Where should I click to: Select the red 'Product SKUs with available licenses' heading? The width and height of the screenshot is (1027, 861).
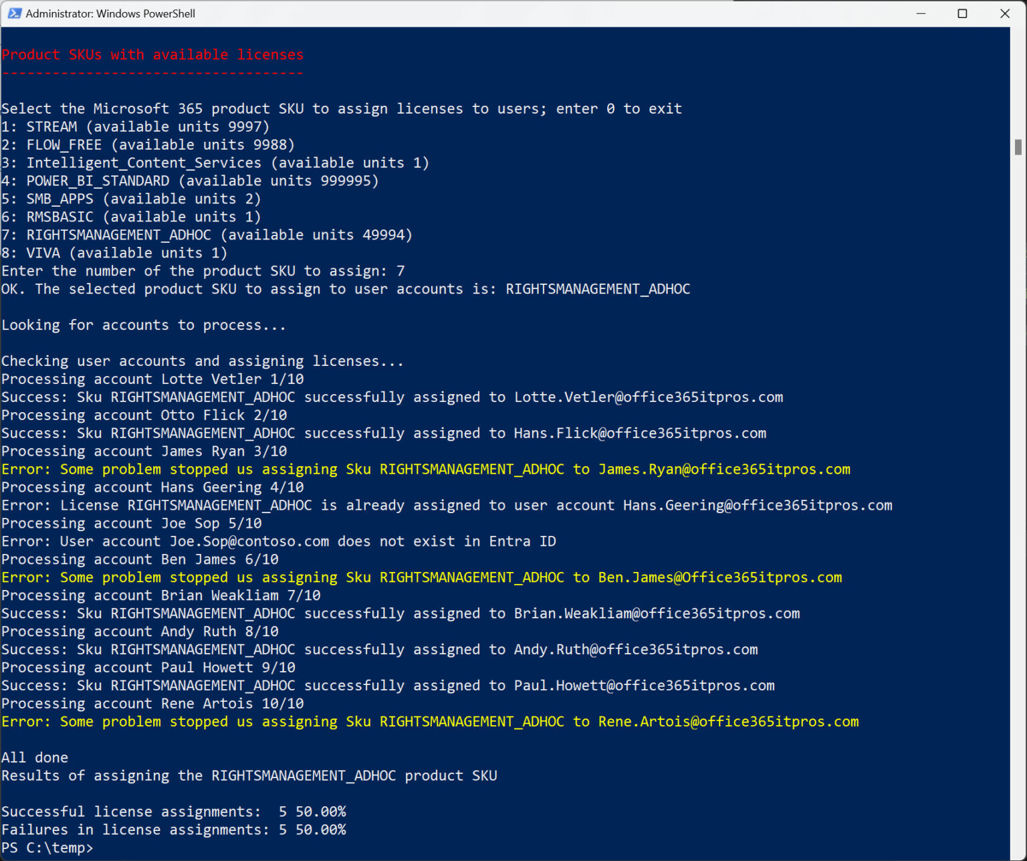click(x=152, y=54)
